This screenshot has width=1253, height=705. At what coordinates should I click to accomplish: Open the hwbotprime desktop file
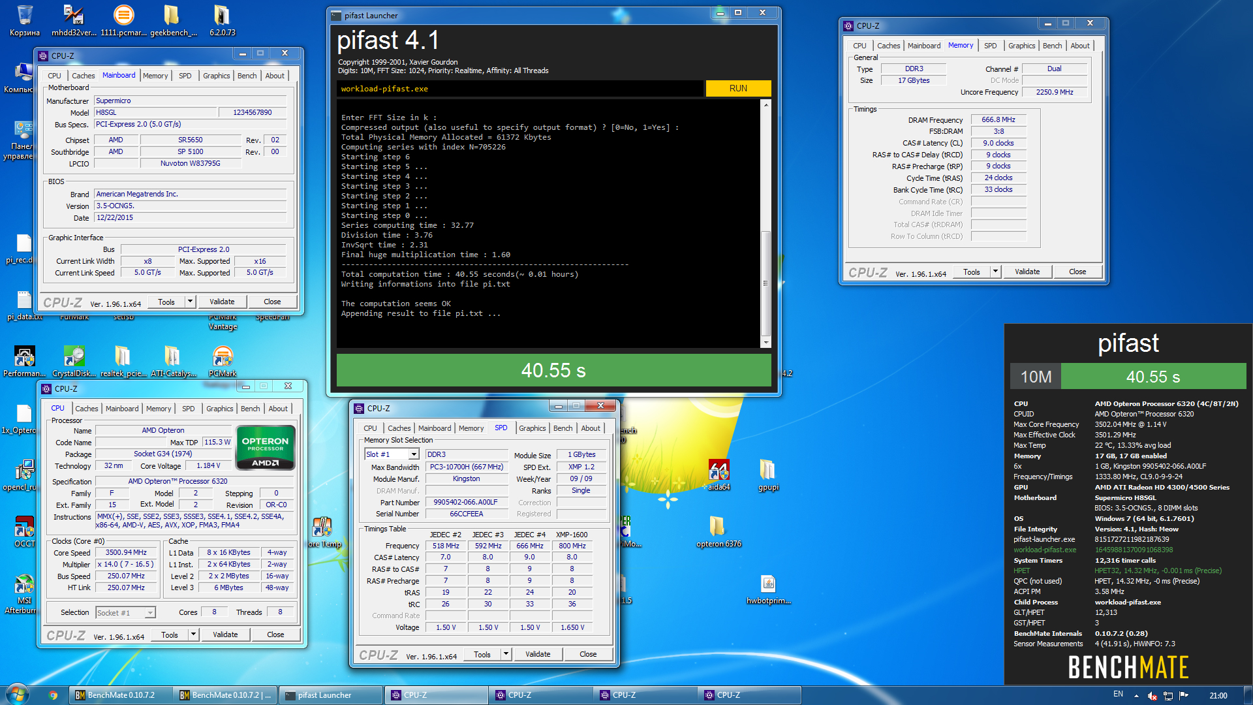[768, 588]
